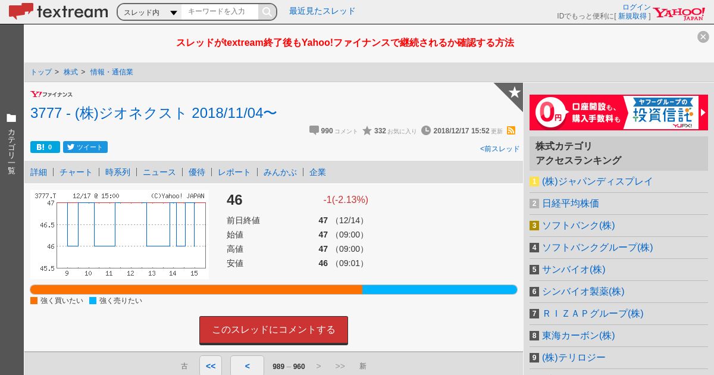Click the 3777.T stock chart thumbnail
Image resolution: width=714 pixels, height=375 pixels.
pyautogui.click(x=120, y=235)
